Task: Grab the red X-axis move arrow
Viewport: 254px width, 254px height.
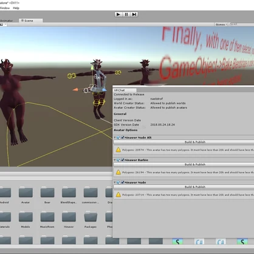Action: point(75,89)
